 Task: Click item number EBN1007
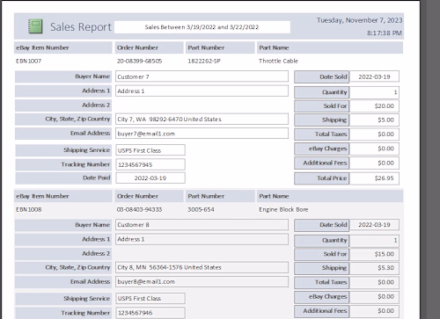(x=29, y=61)
